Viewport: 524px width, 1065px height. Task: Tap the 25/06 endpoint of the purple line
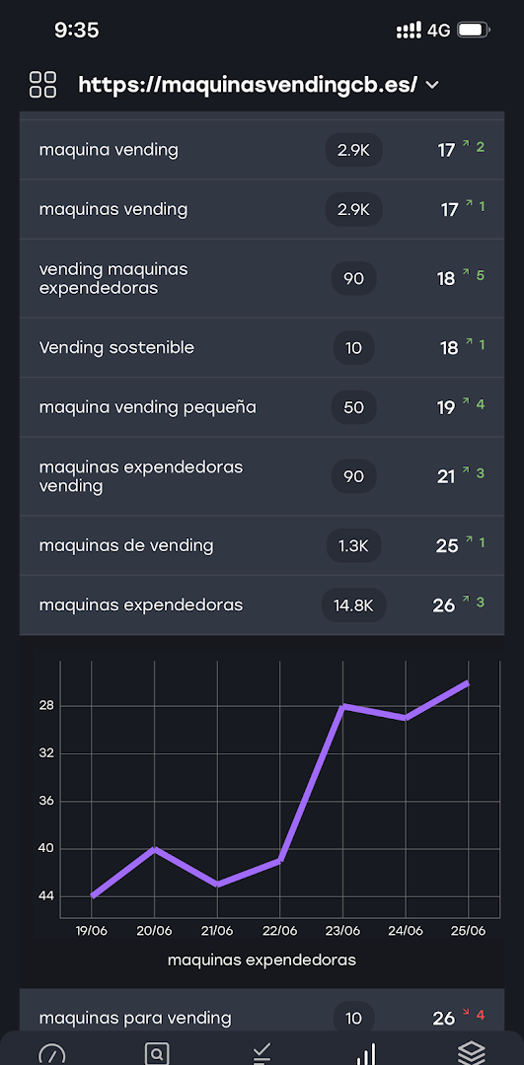[468, 682]
